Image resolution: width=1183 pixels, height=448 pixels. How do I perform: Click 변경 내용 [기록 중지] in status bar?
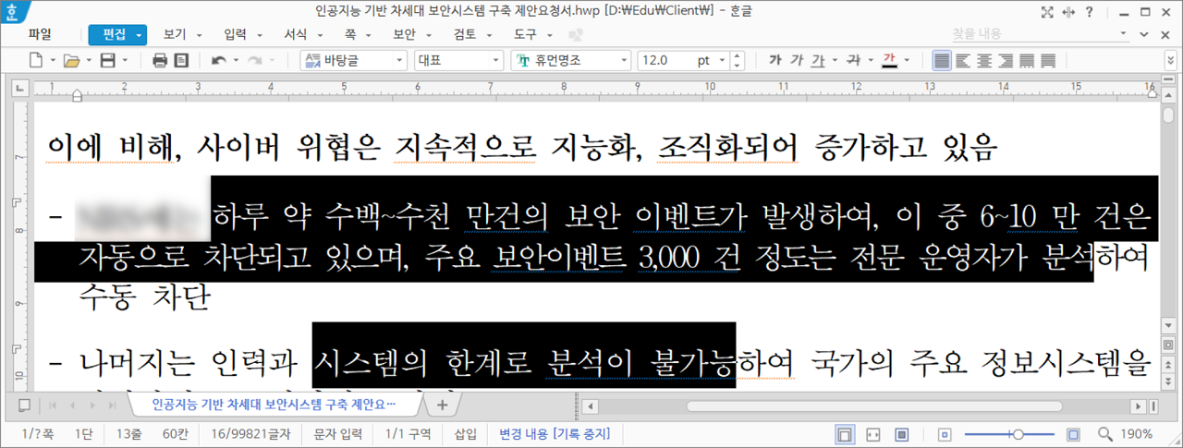tap(556, 433)
